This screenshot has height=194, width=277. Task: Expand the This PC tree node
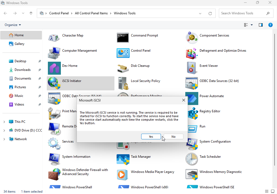pyautogui.click(x=4, y=122)
